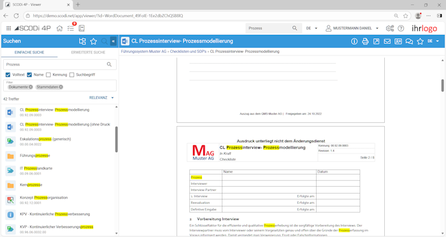This screenshot has width=446, height=237.
Task: Open favorites star in Suchen panel
Action: click(93, 41)
